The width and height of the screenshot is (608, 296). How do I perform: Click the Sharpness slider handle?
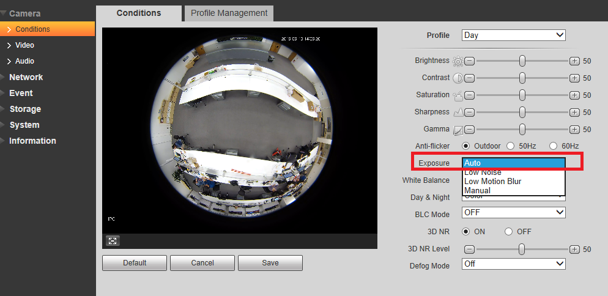click(522, 112)
